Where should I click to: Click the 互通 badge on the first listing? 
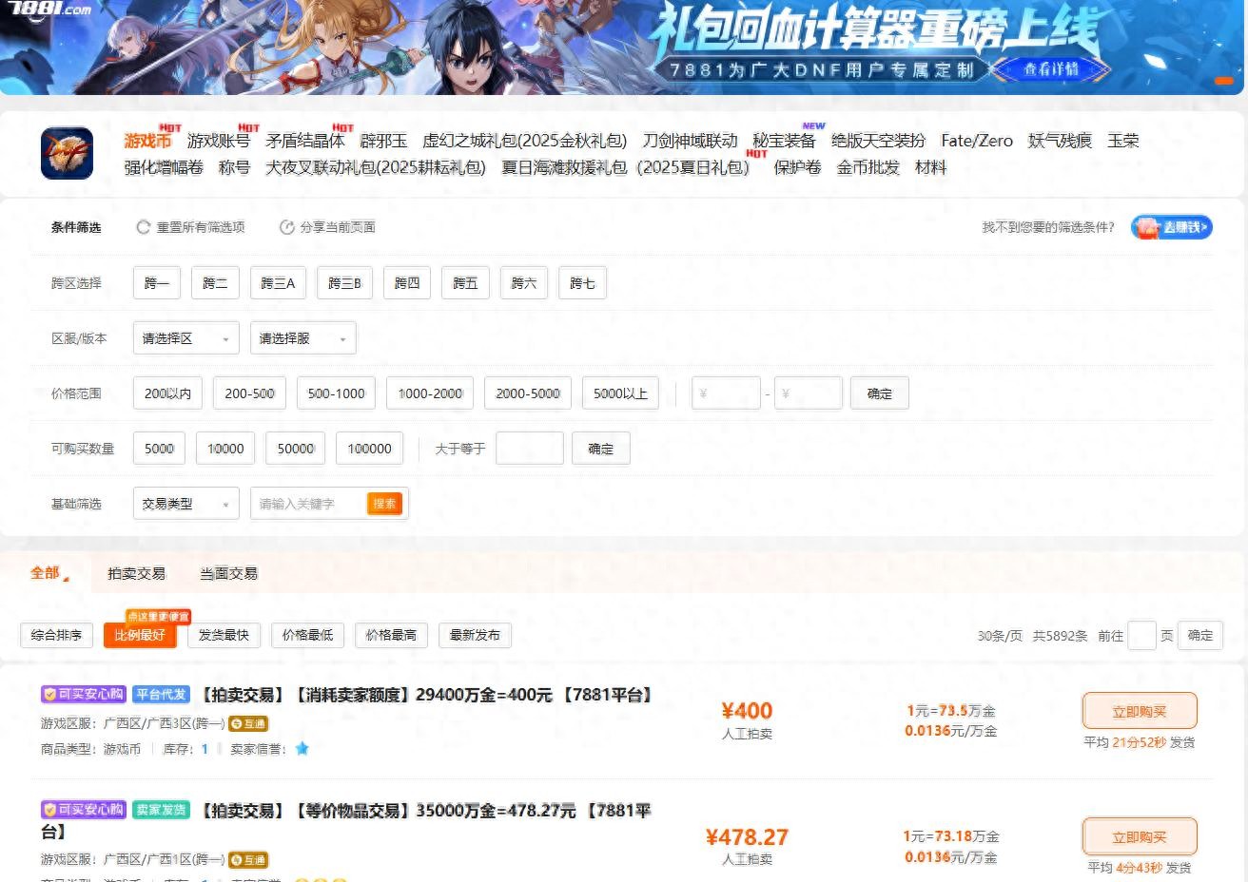[x=247, y=723]
